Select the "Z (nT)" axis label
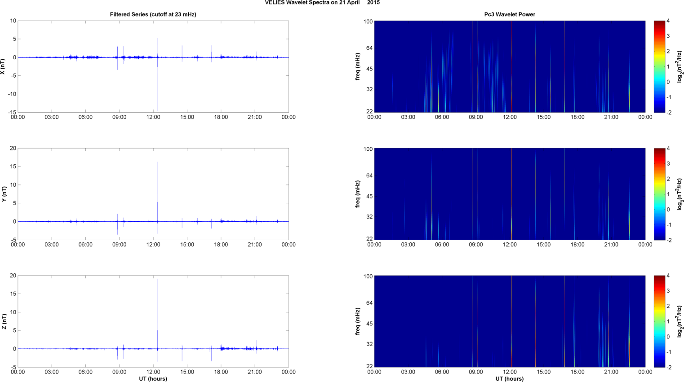Screen dimensions: 684x382 (4, 321)
